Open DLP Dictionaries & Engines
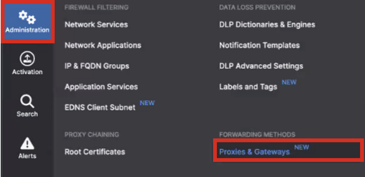 267,25
